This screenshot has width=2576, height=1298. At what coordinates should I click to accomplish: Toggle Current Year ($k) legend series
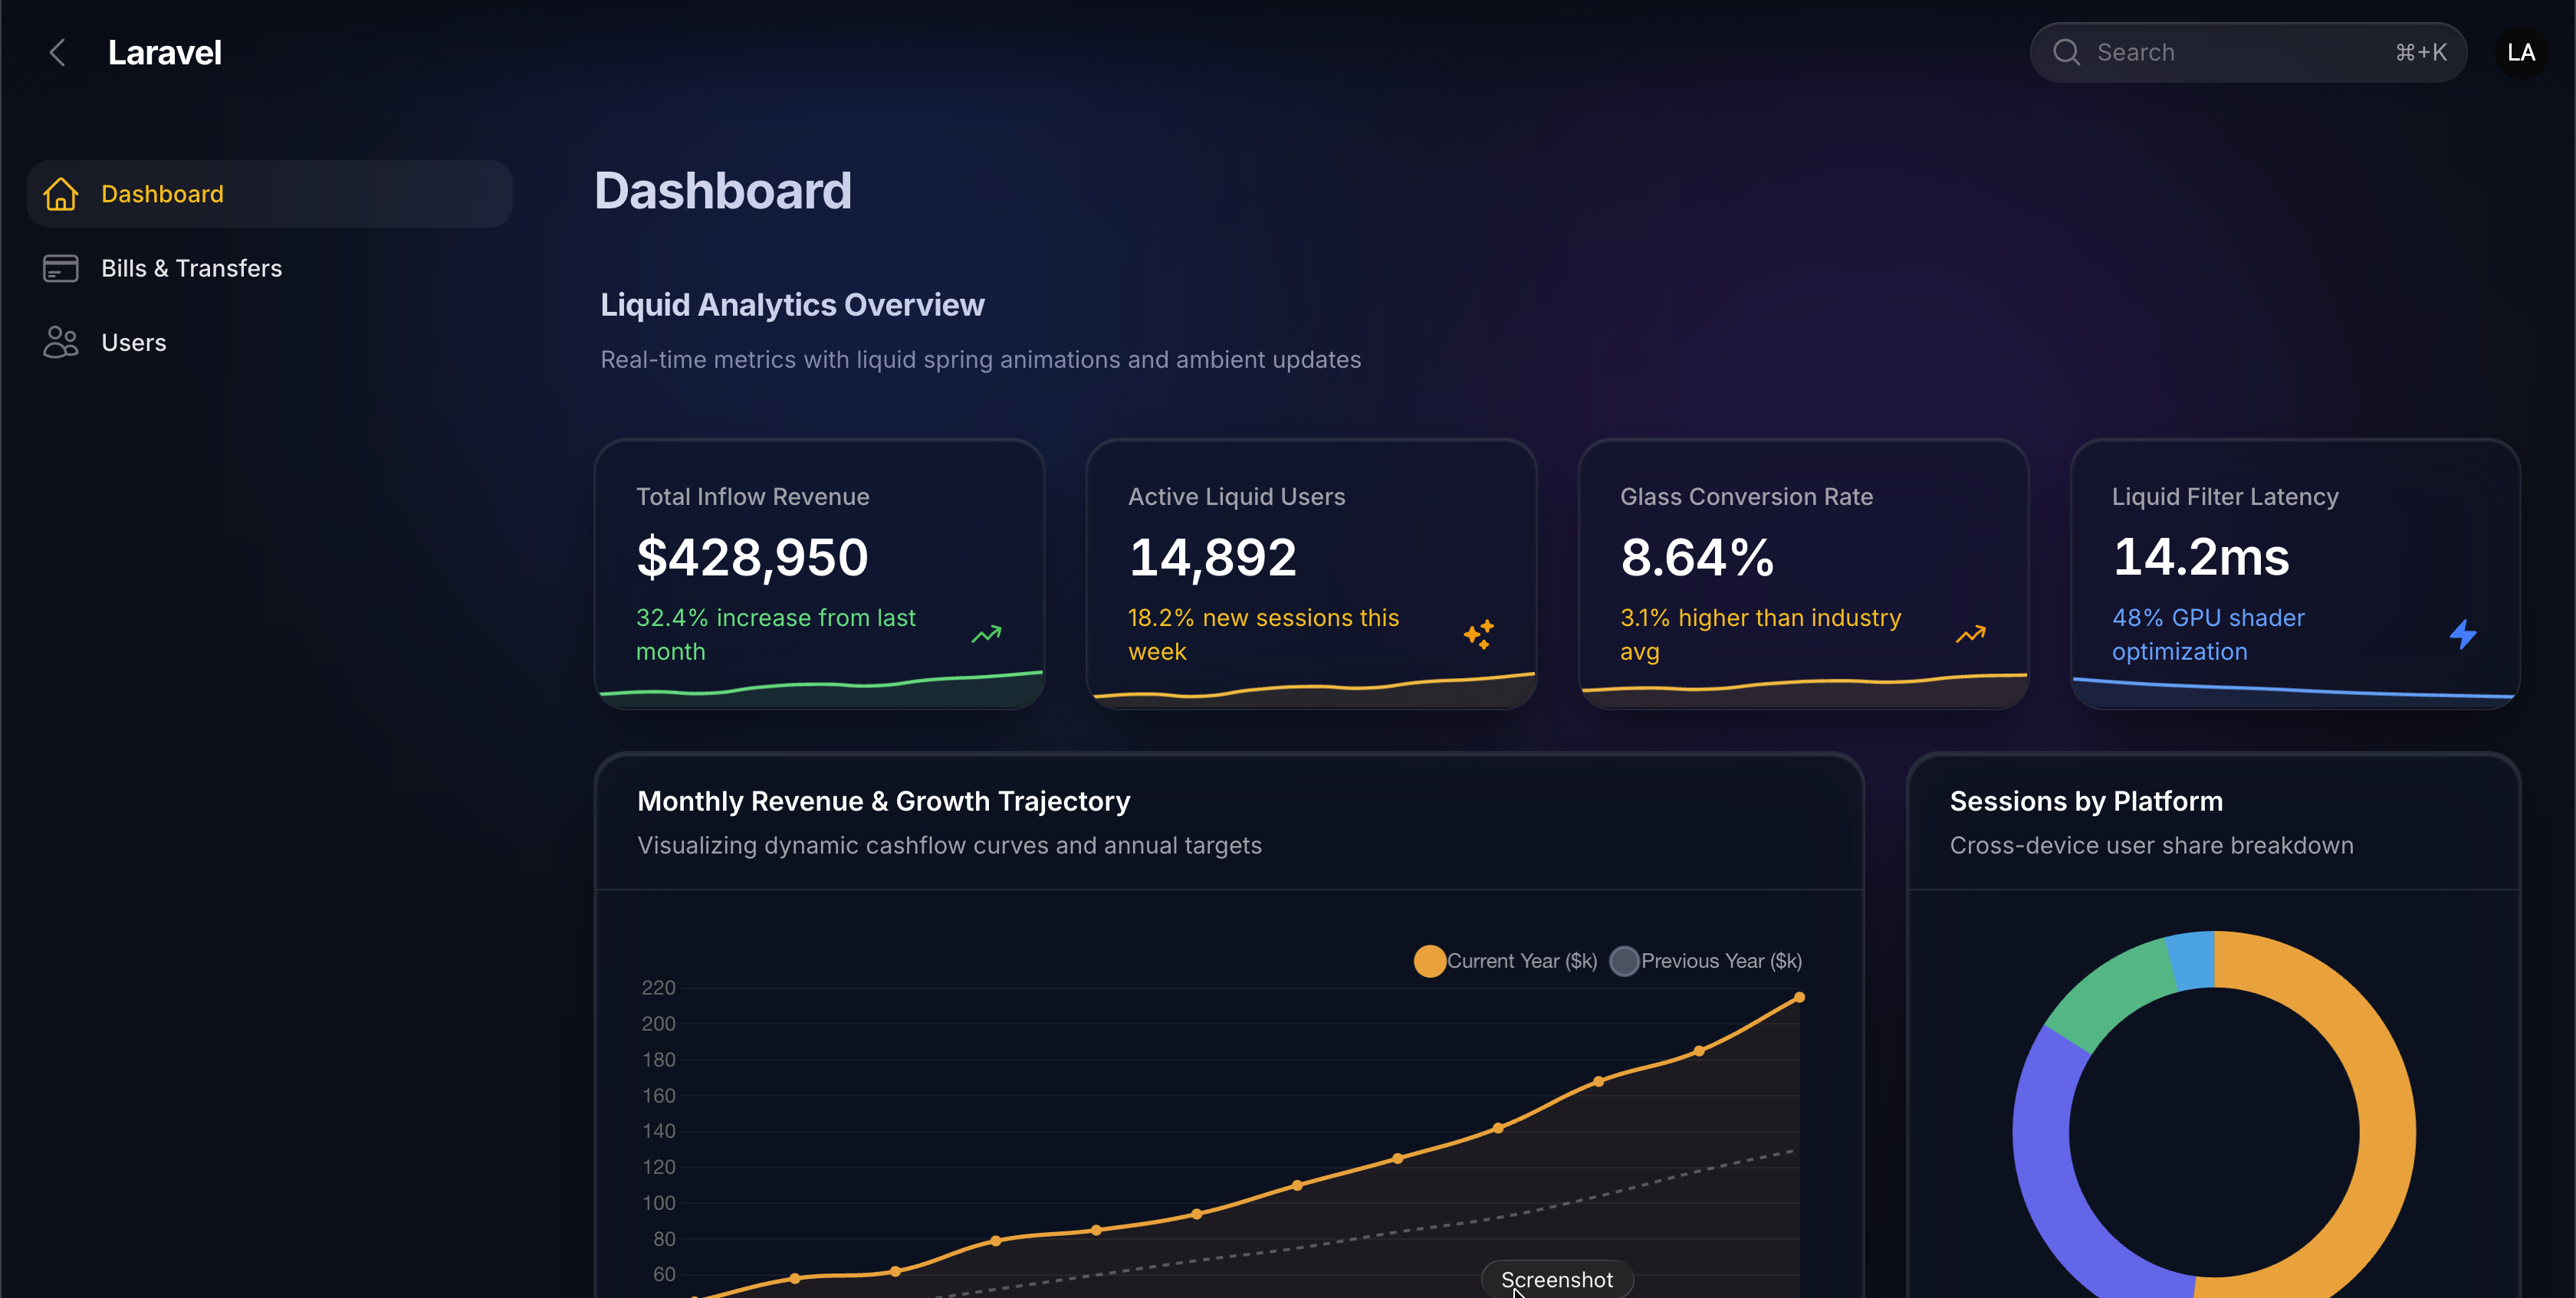point(1505,960)
